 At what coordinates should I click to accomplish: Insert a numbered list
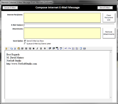click(x=73, y=48)
